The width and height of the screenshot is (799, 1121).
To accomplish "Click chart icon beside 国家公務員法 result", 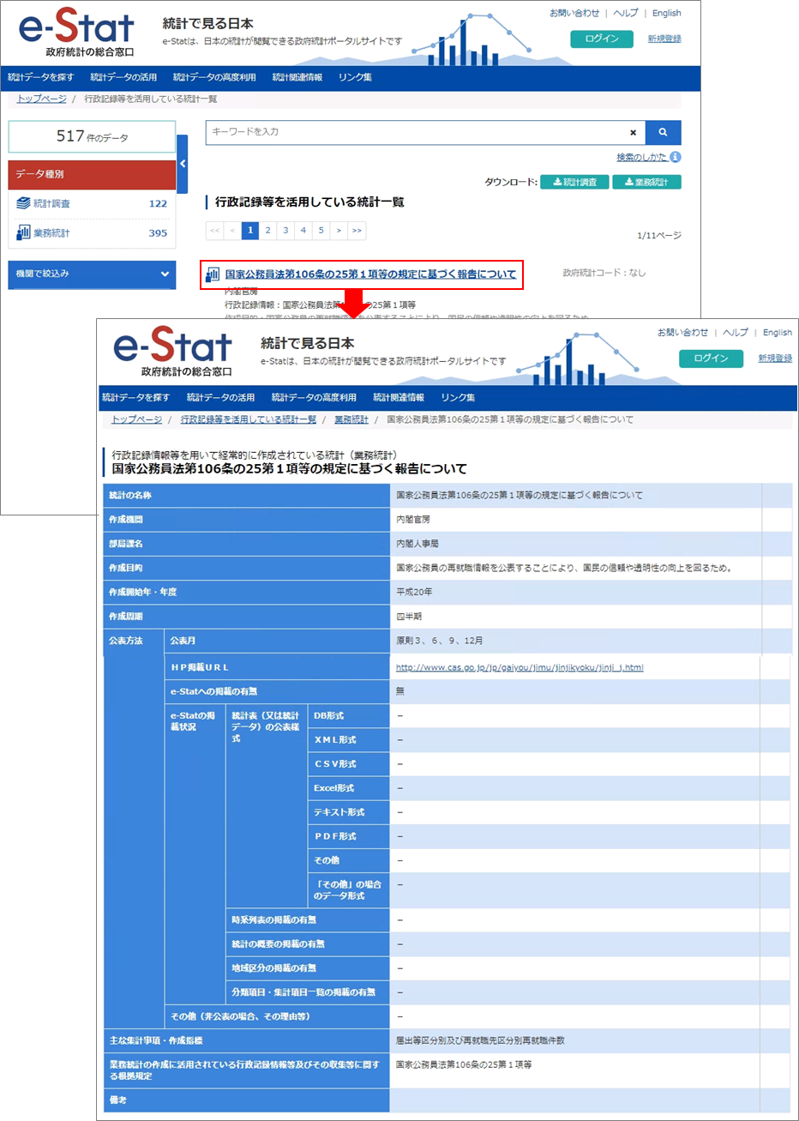I will (x=213, y=274).
